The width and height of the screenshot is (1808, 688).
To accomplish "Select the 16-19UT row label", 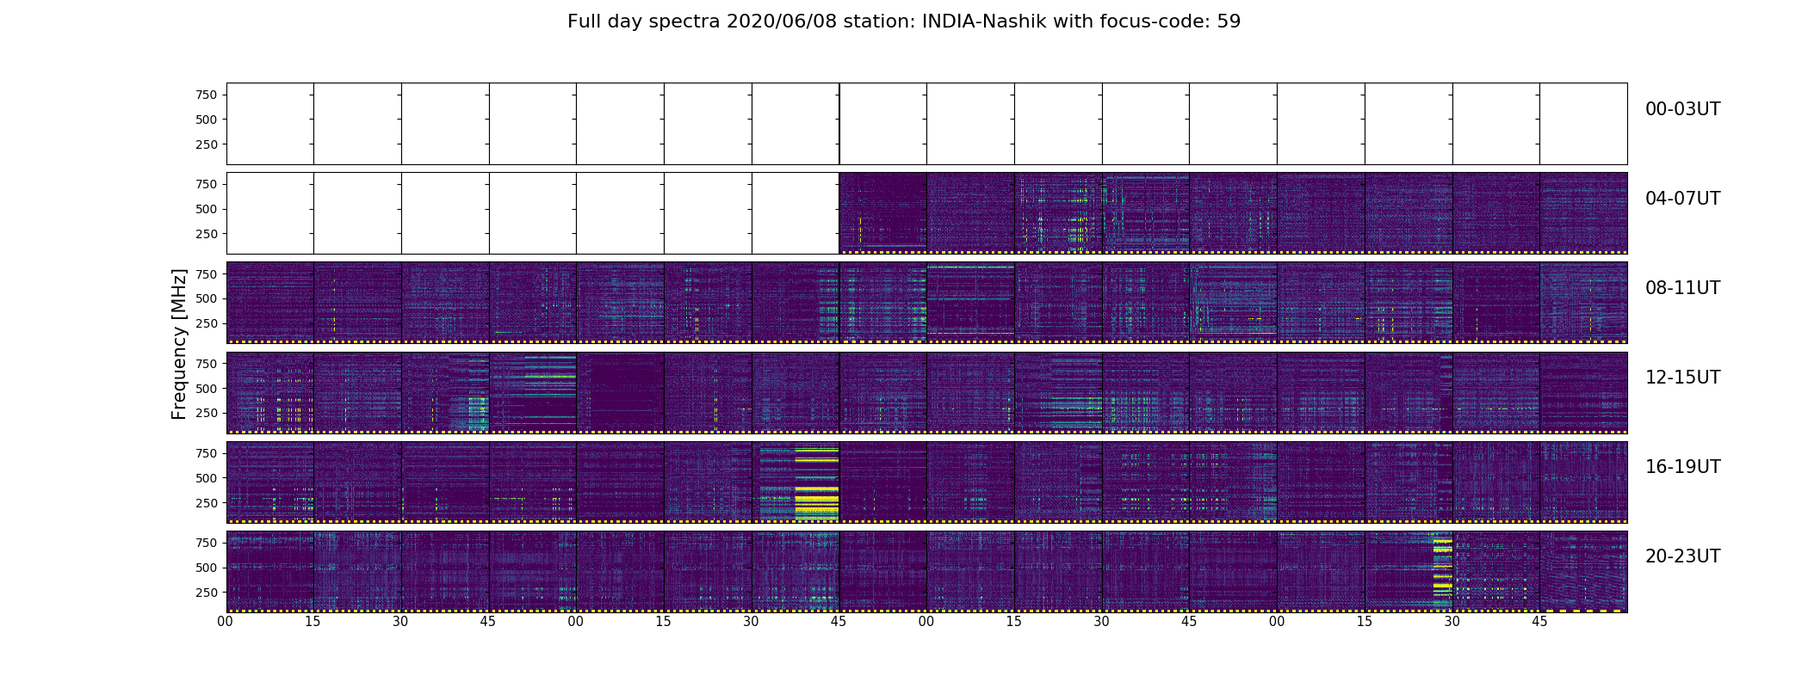I will click(1682, 467).
